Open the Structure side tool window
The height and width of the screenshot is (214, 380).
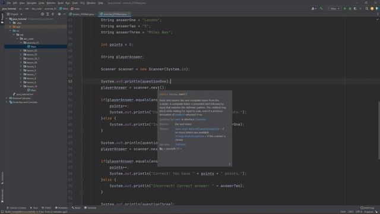(x=2, y=178)
